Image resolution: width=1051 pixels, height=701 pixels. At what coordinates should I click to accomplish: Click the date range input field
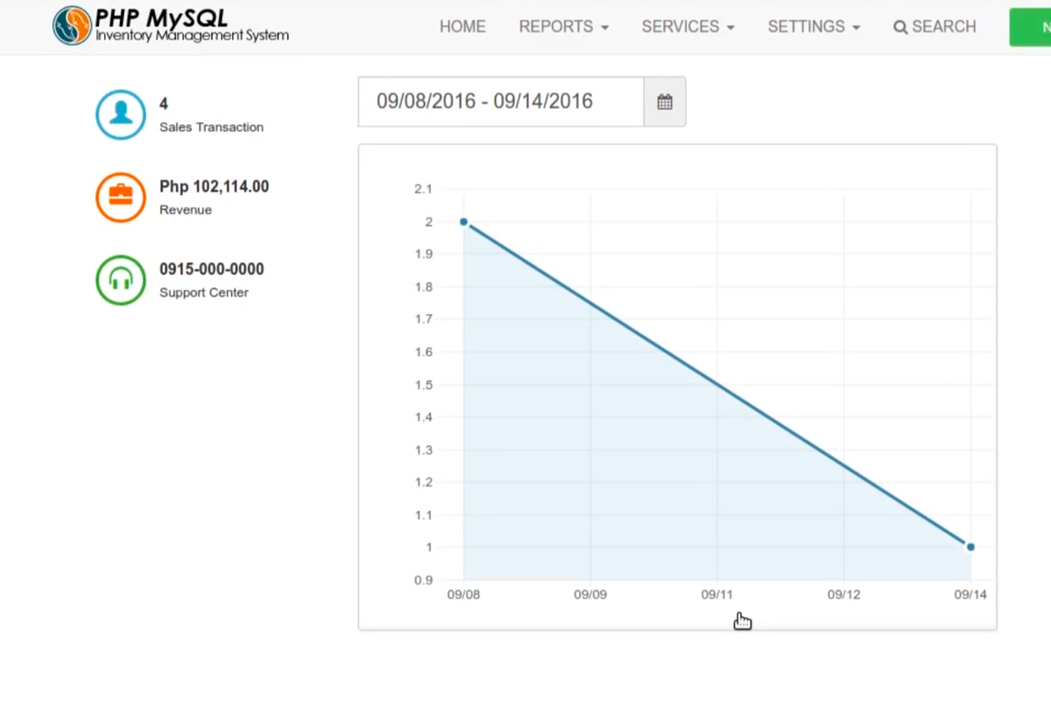(x=501, y=102)
